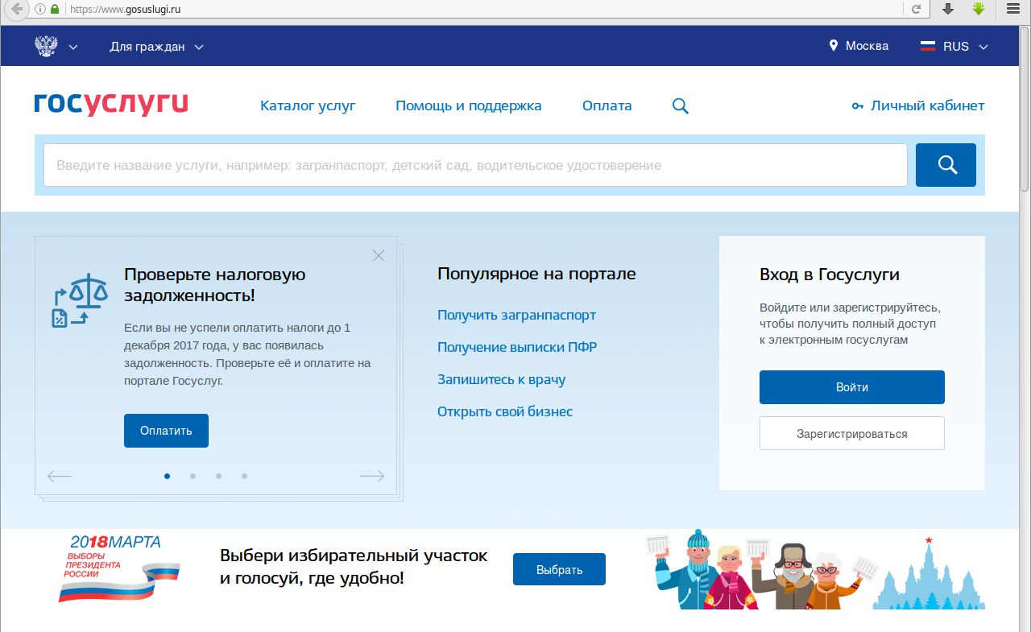Click the site information icon in the address bar

click(39, 9)
